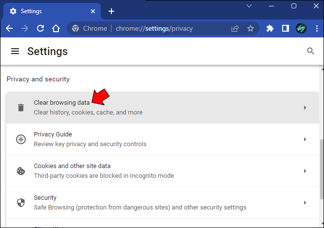Go to the Chrome home page
The width and height of the screenshot is (324, 228).
(56, 28)
